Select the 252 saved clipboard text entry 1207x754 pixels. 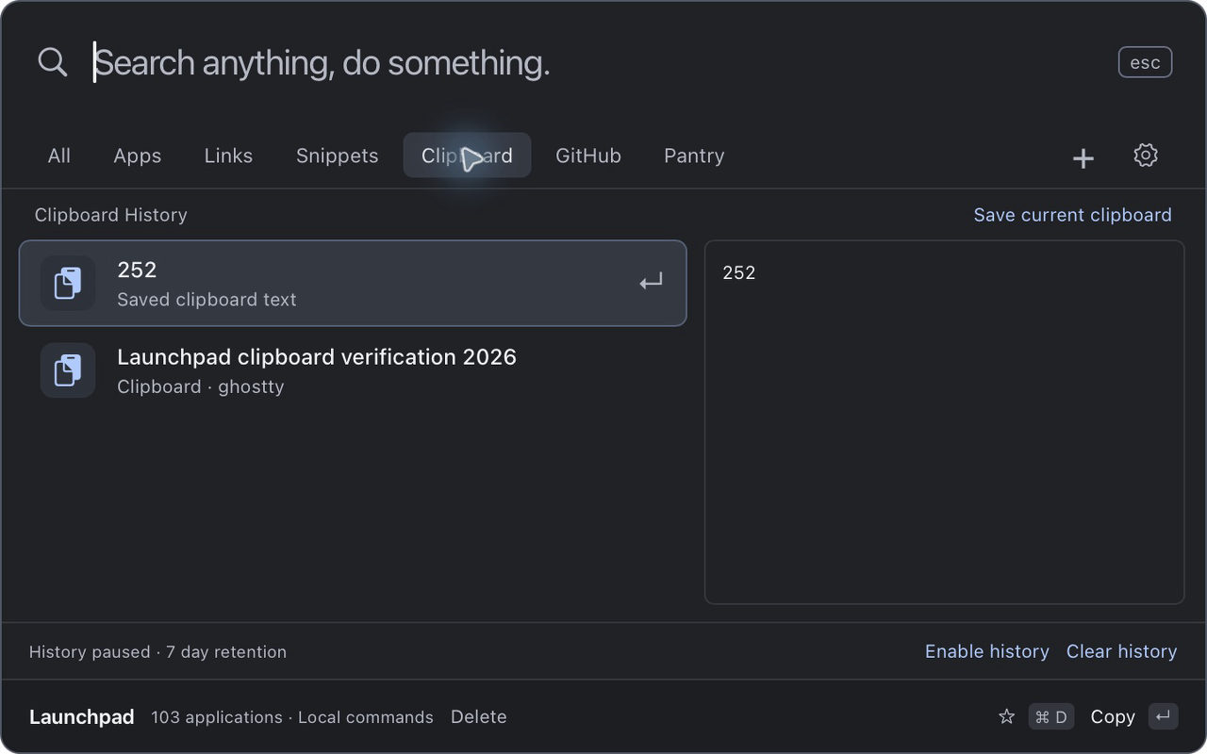coord(353,283)
